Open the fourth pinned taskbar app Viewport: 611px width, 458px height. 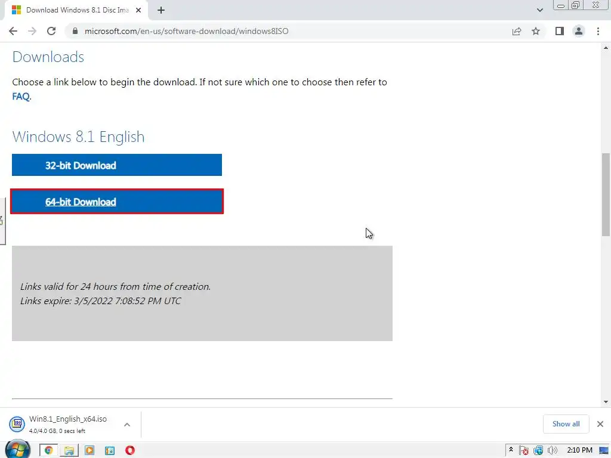(110, 451)
